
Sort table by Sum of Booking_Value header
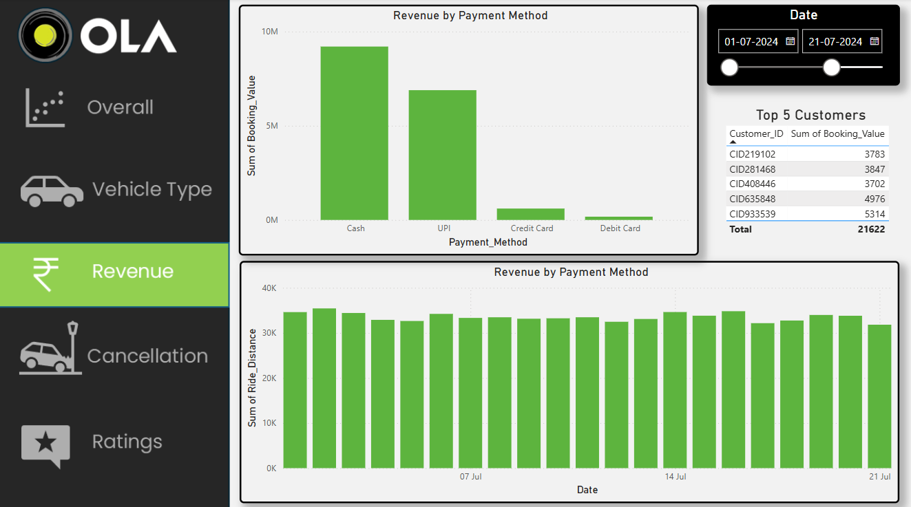(x=838, y=133)
